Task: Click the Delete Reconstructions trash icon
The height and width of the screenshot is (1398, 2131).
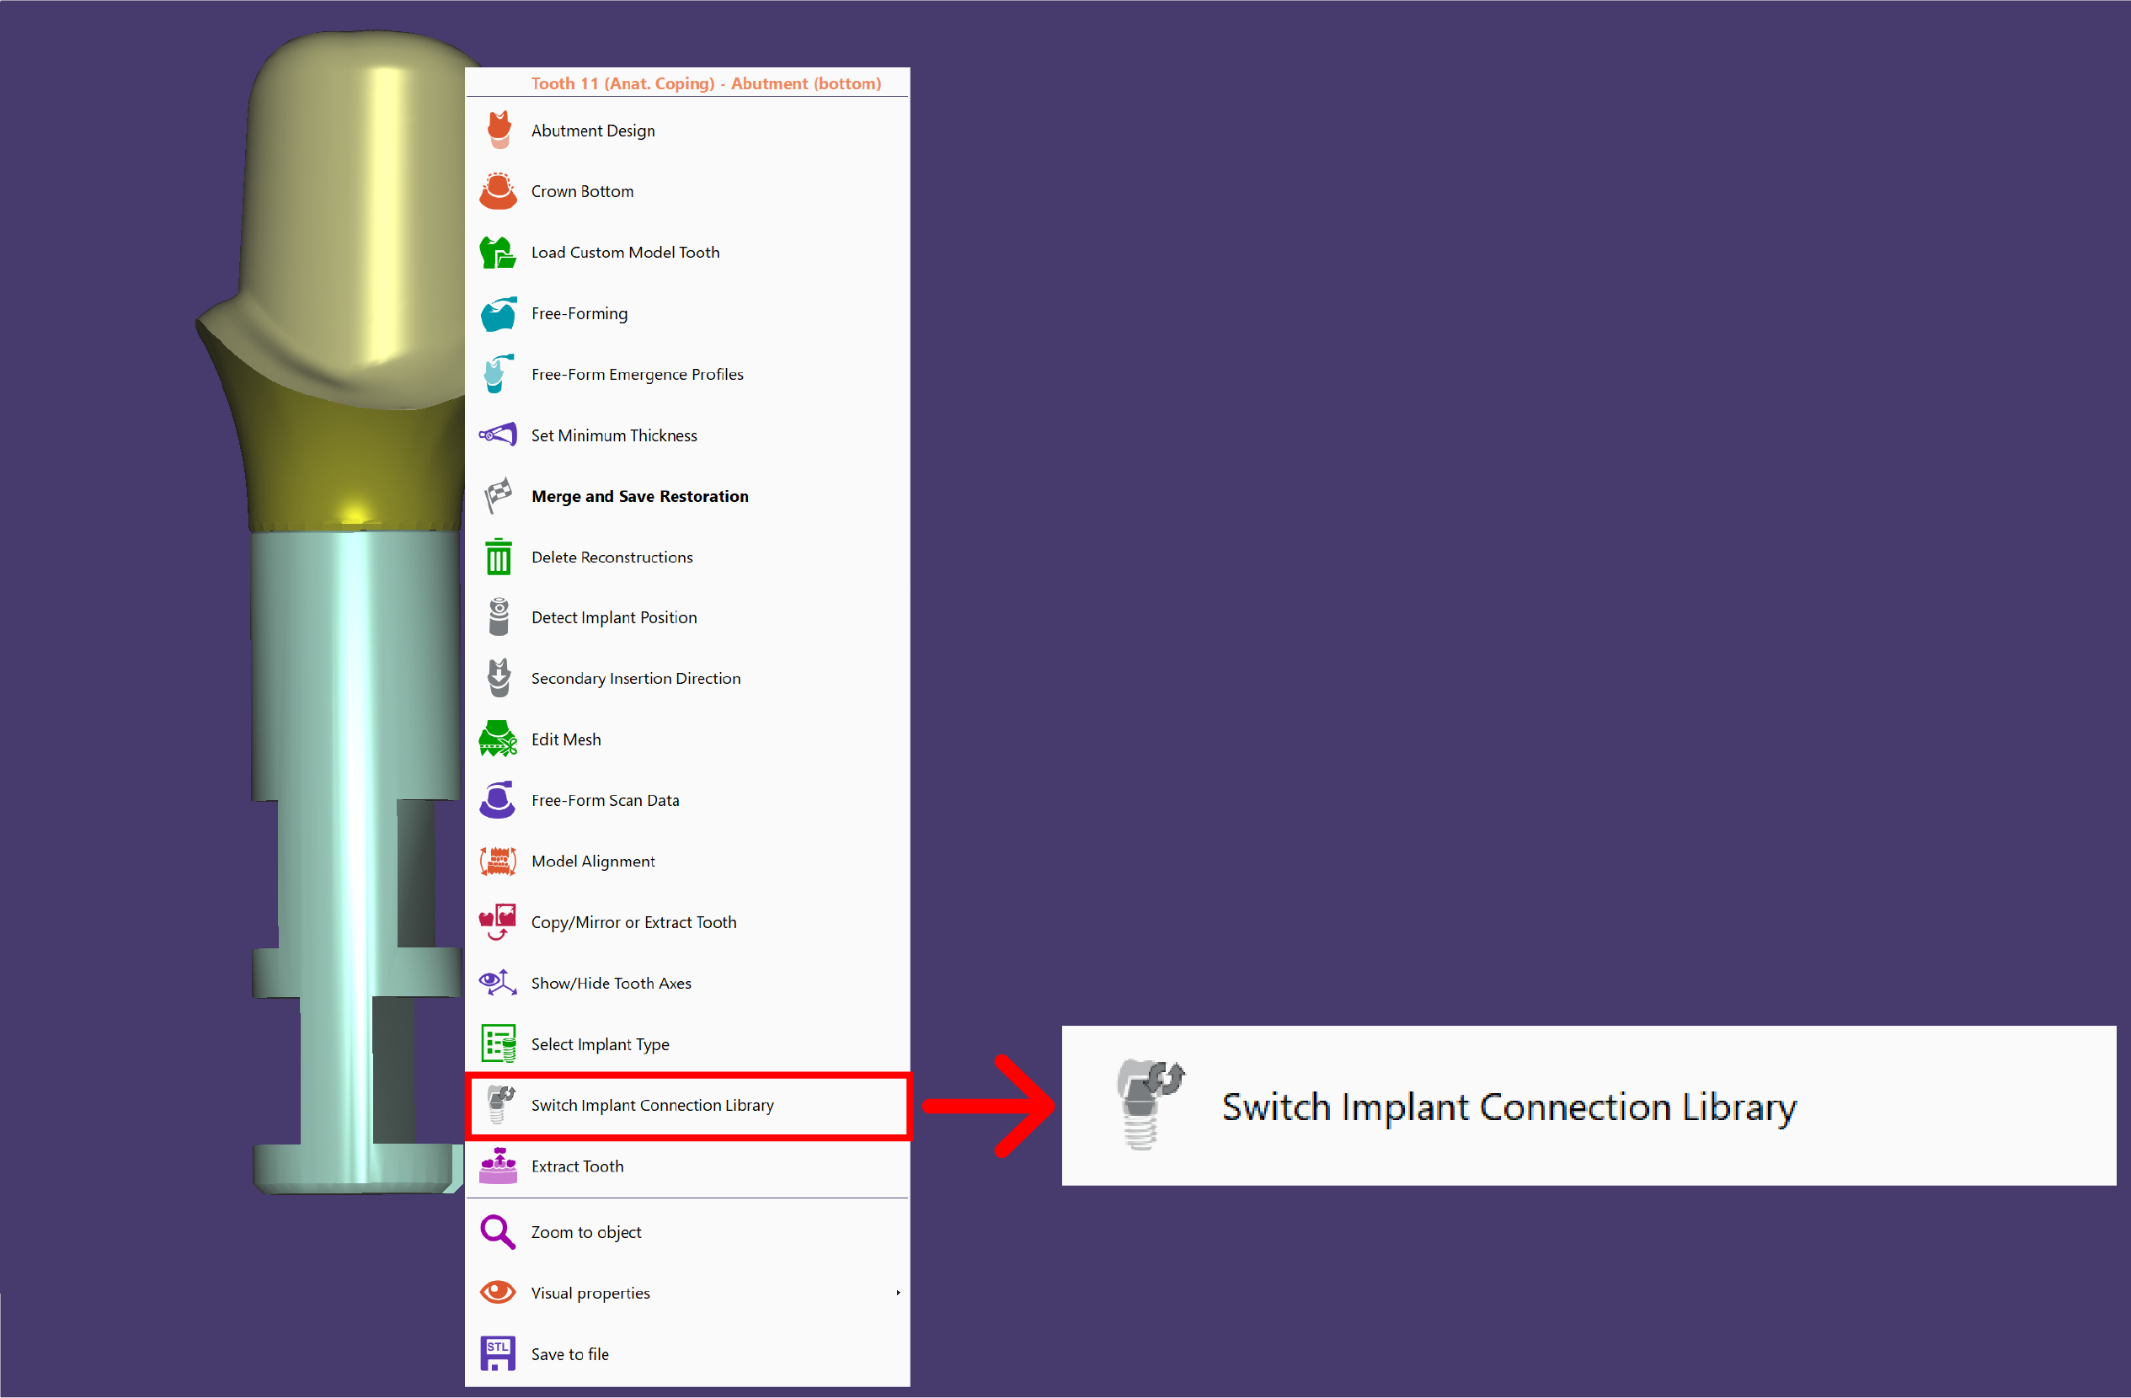Action: 499,557
